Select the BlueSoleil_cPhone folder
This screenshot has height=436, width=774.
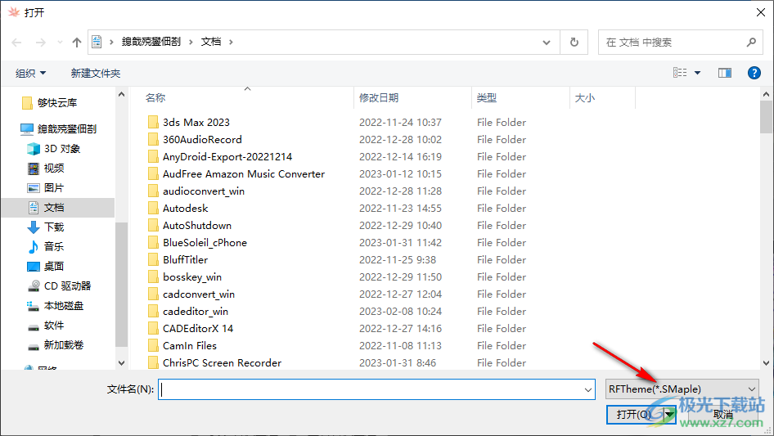205,242
